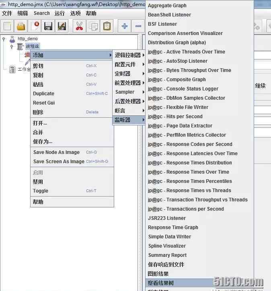
Task: Add jp@gc - PerfMon Metrics Collector
Action: coord(199,135)
